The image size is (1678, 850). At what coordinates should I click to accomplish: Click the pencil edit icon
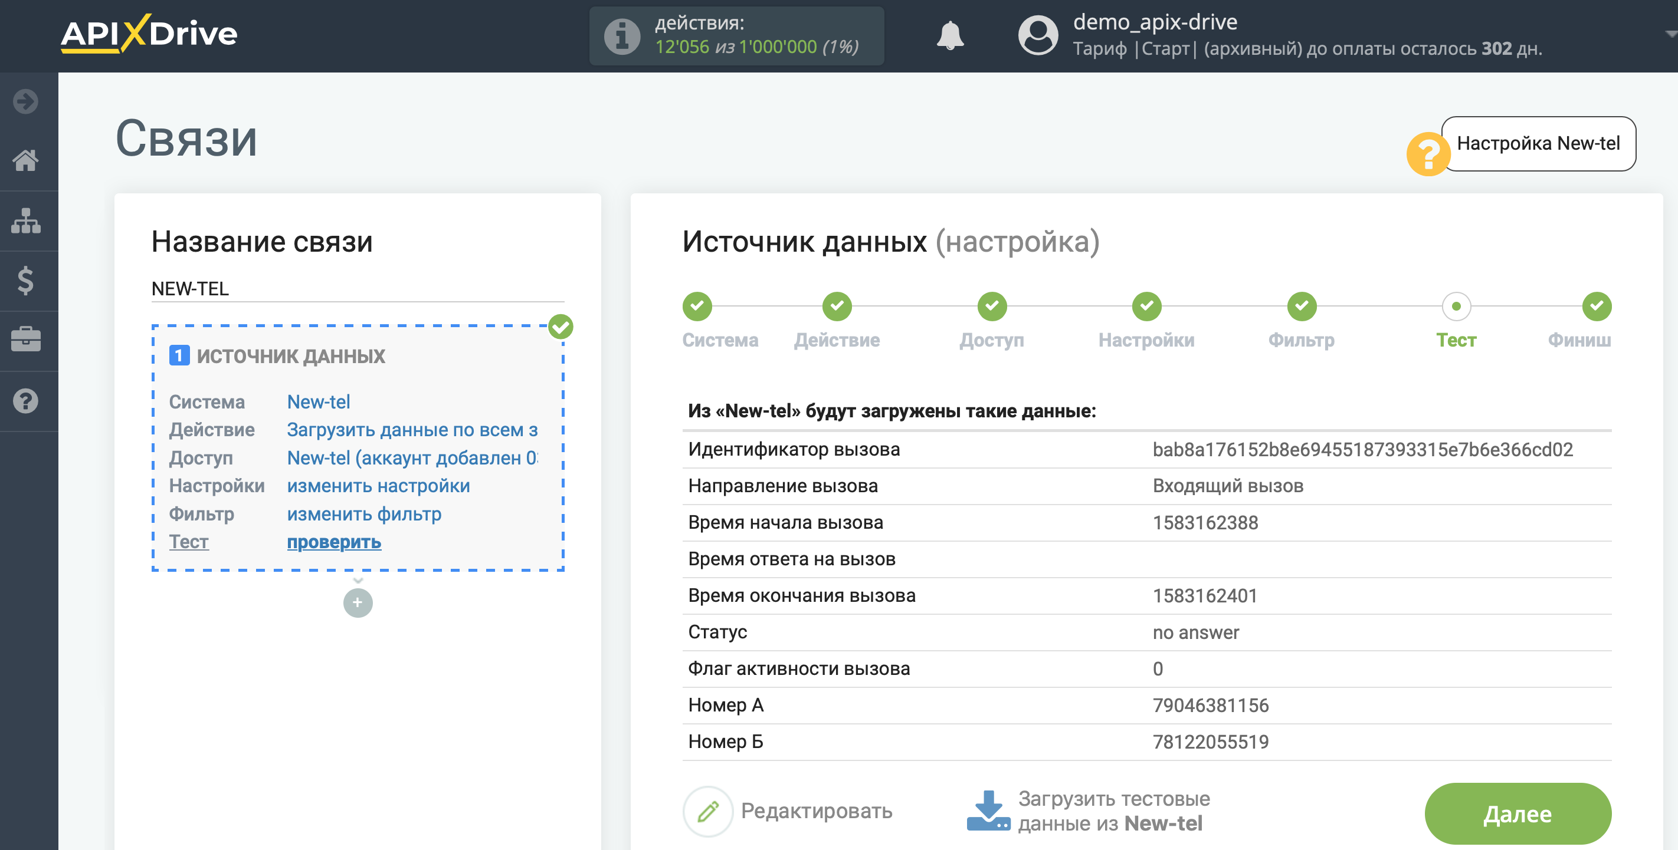[x=708, y=811]
